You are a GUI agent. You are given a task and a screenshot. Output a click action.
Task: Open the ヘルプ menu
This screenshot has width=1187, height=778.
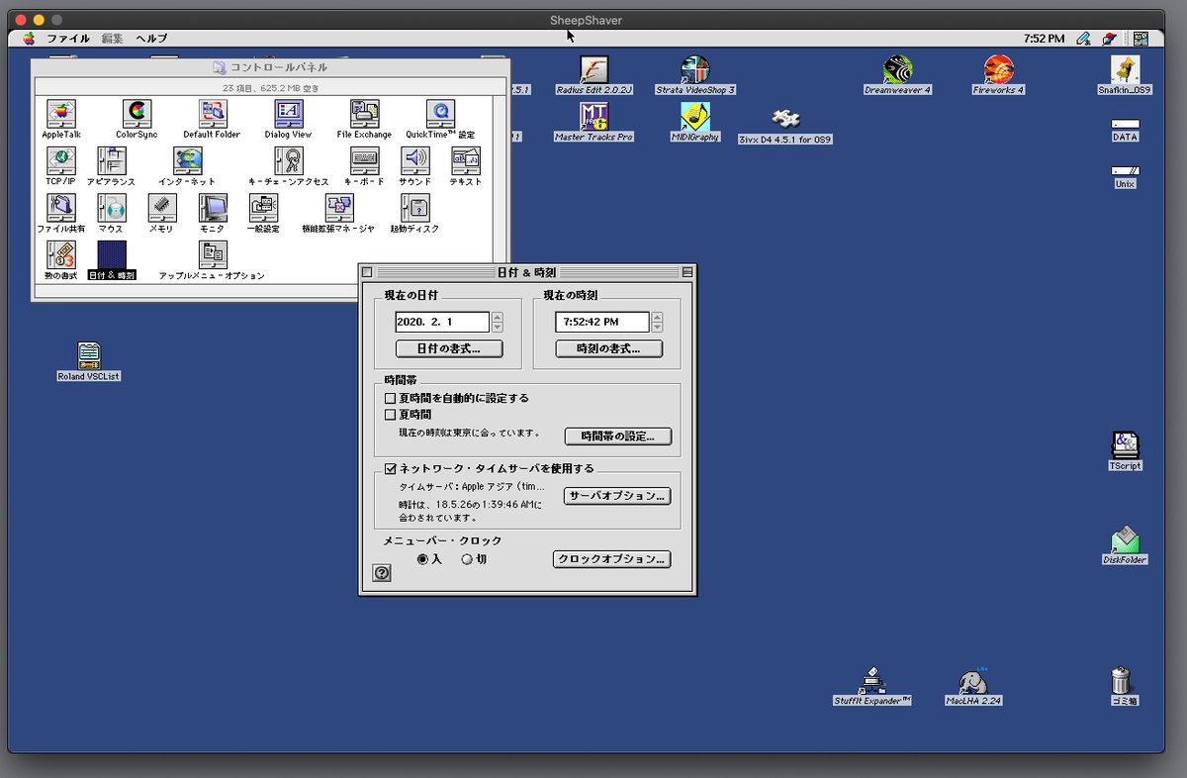pyautogui.click(x=151, y=39)
